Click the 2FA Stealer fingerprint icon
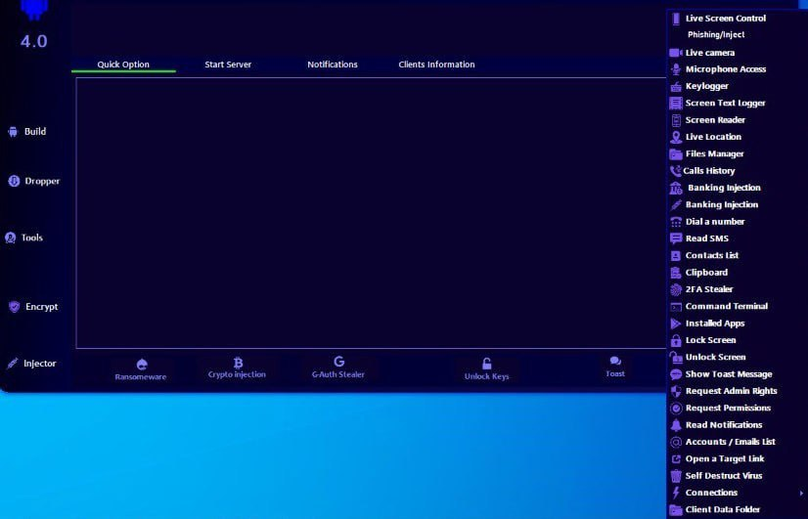 click(x=676, y=290)
